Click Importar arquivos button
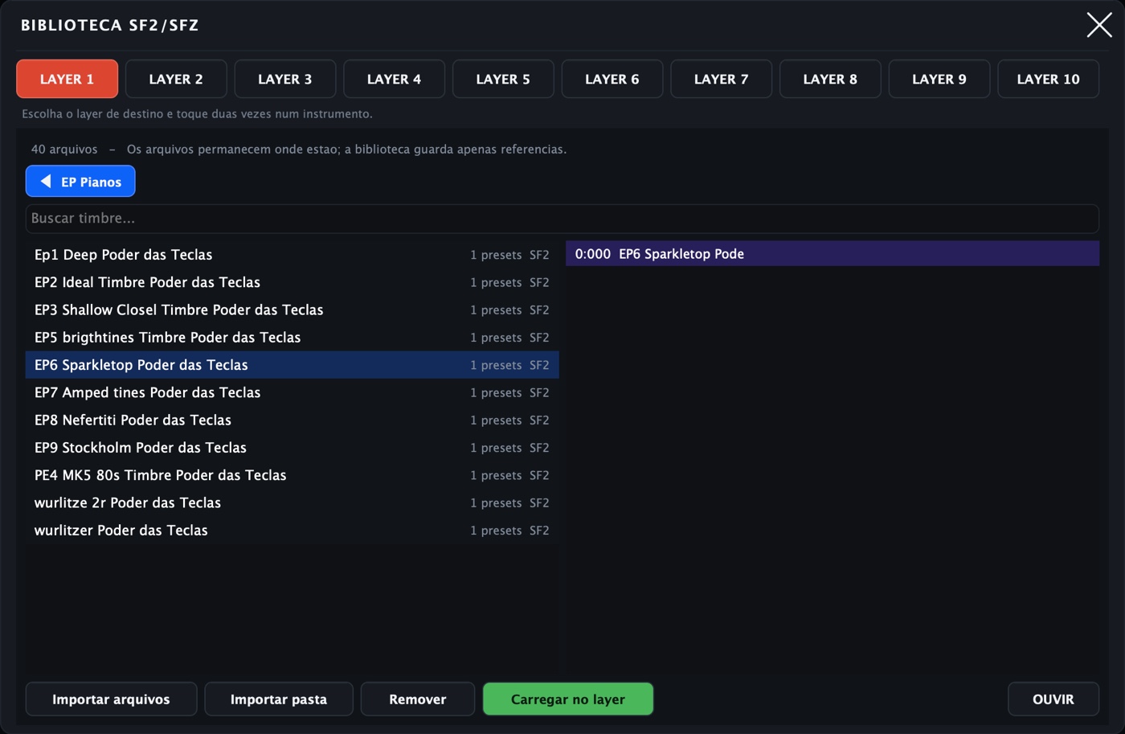The height and width of the screenshot is (734, 1125). [x=111, y=699]
